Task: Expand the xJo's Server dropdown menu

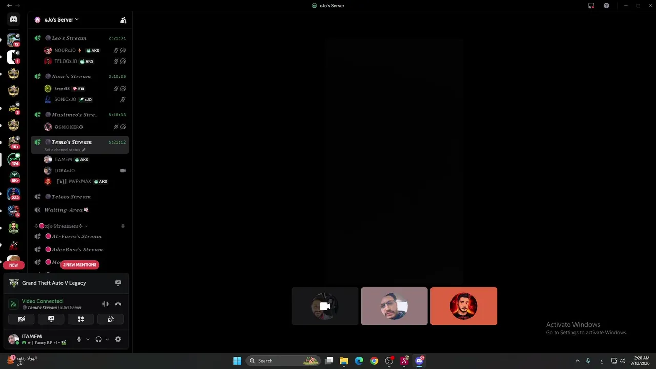Action: (x=61, y=19)
